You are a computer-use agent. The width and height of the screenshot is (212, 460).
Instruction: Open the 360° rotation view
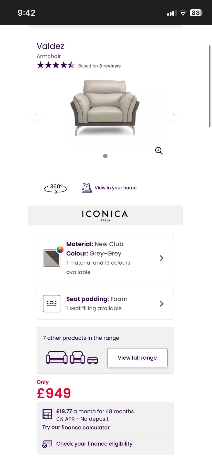[56, 188]
